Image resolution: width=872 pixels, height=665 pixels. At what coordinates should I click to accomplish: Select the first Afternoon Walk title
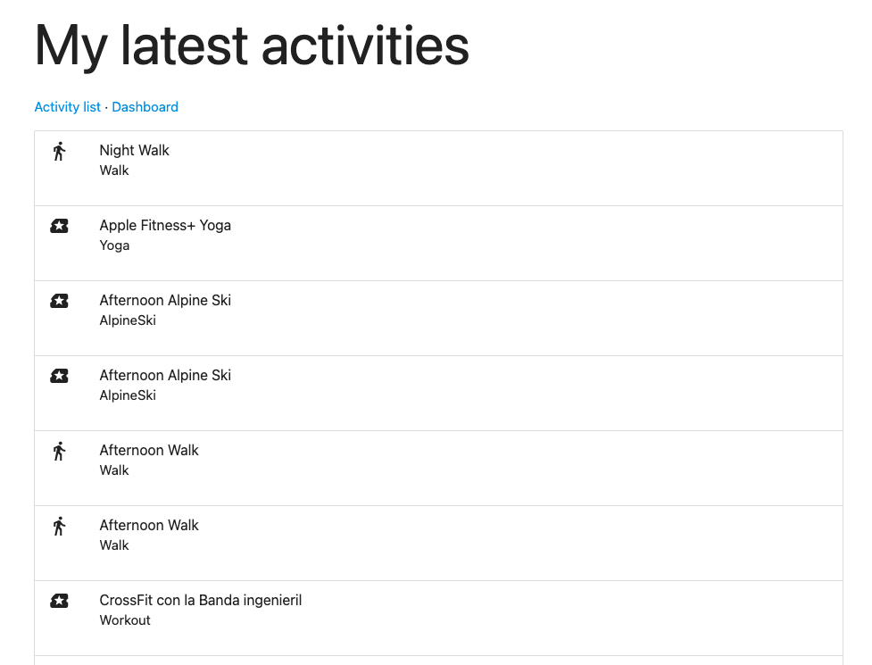pyautogui.click(x=149, y=451)
